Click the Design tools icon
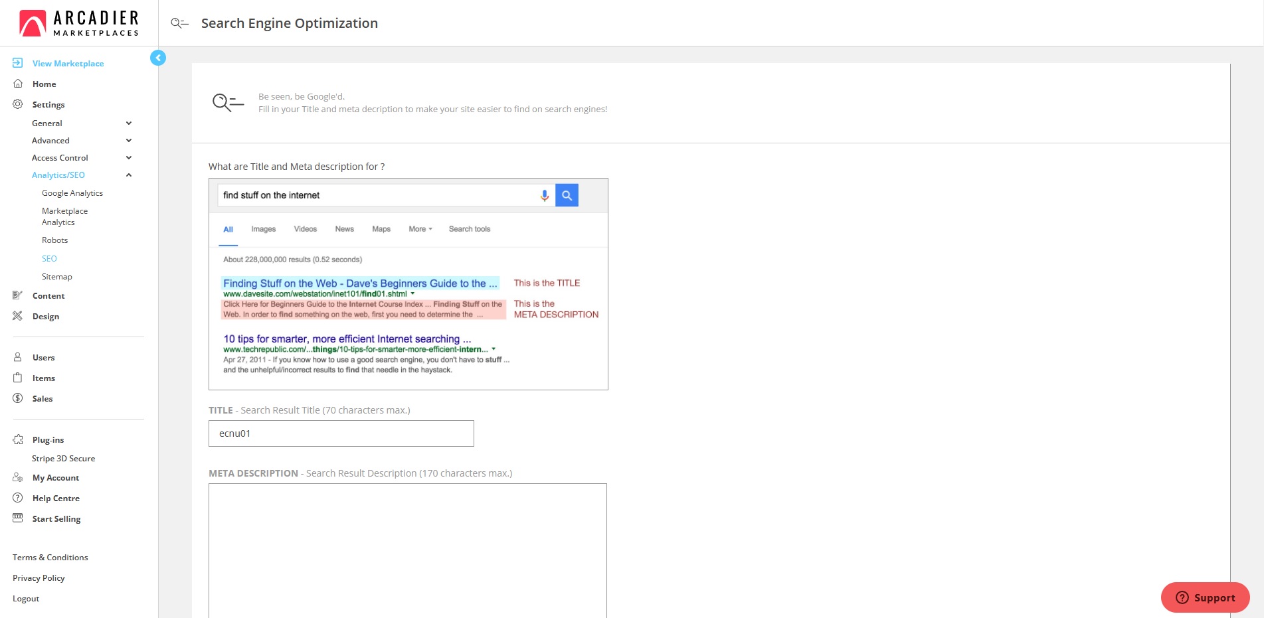 pyautogui.click(x=18, y=316)
